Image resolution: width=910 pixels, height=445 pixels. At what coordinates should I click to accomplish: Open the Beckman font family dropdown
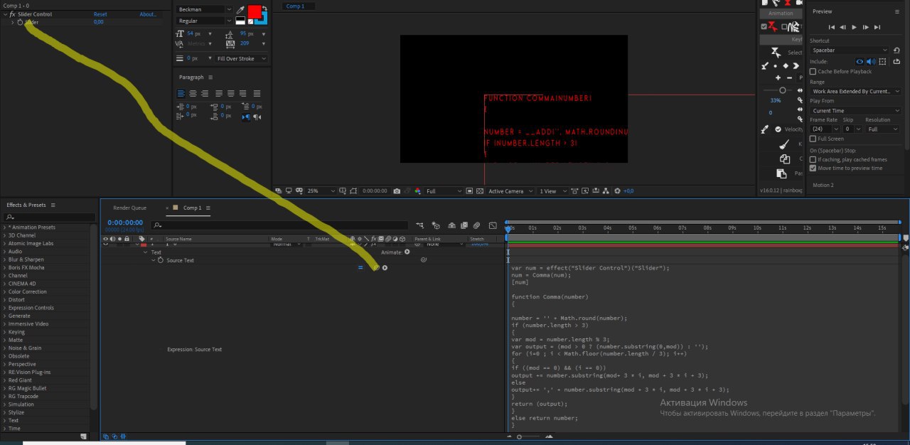click(204, 10)
